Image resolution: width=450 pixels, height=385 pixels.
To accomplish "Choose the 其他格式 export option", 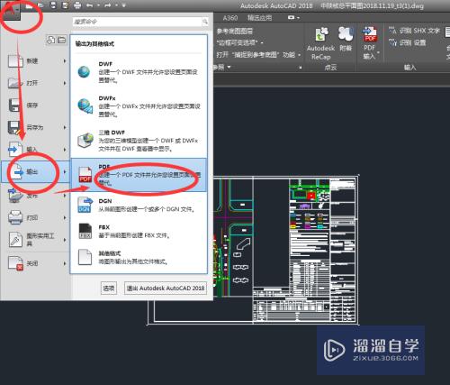I will (139, 258).
